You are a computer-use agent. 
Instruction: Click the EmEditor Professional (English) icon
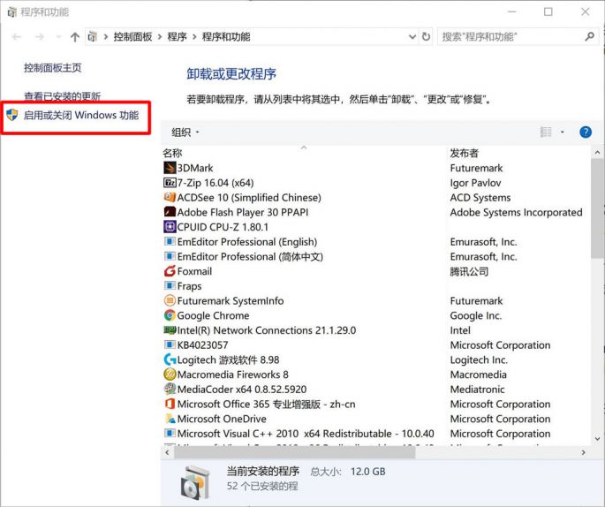(x=170, y=241)
